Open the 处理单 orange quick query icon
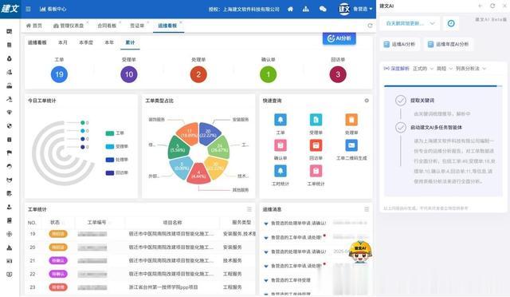 (351, 120)
